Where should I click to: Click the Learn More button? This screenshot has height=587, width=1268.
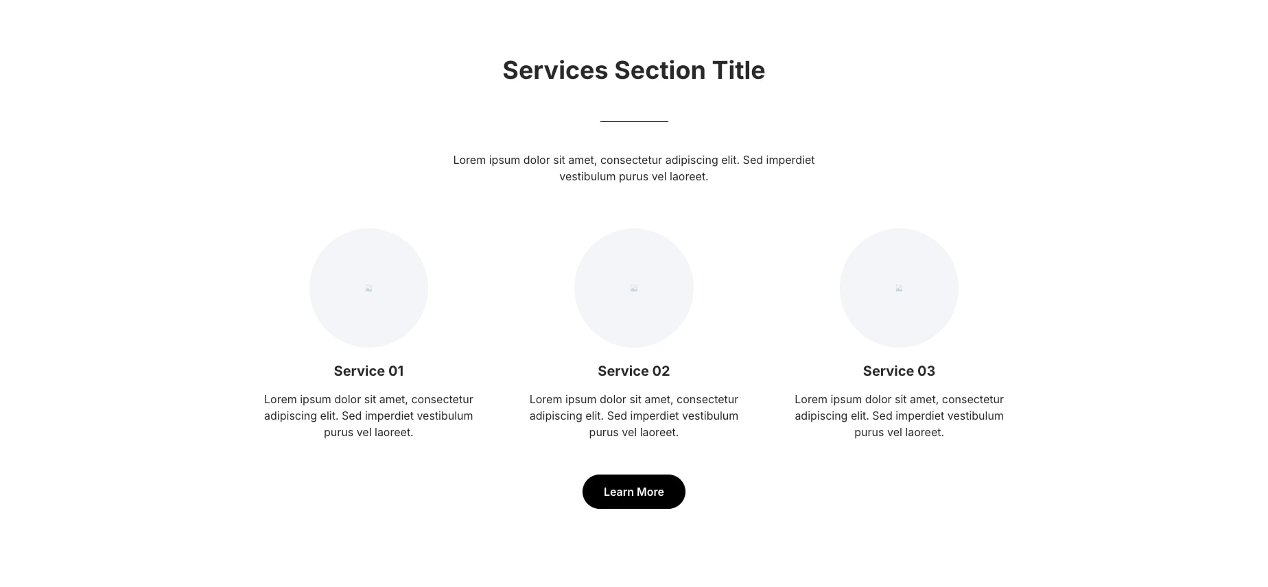633,491
